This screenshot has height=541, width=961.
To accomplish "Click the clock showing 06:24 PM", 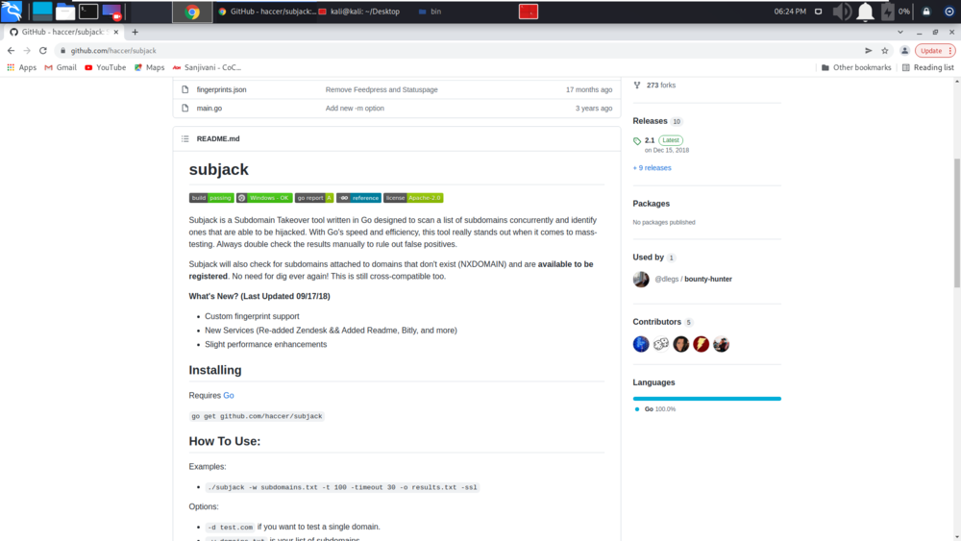I will pyautogui.click(x=789, y=11).
